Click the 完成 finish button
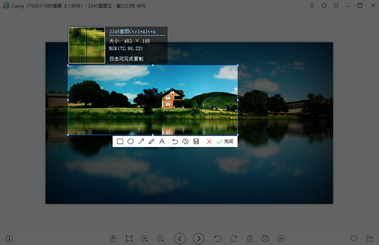The height and width of the screenshot is (245, 379). [225, 142]
